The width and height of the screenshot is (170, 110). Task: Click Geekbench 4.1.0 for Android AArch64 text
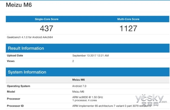click(x=30, y=37)
